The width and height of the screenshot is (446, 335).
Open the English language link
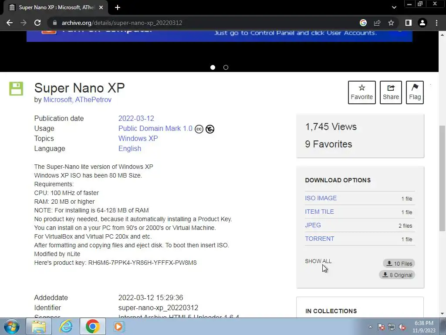tap(130, 149)
